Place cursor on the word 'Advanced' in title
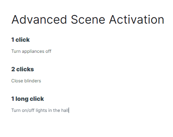 click(x=39, y=20)
